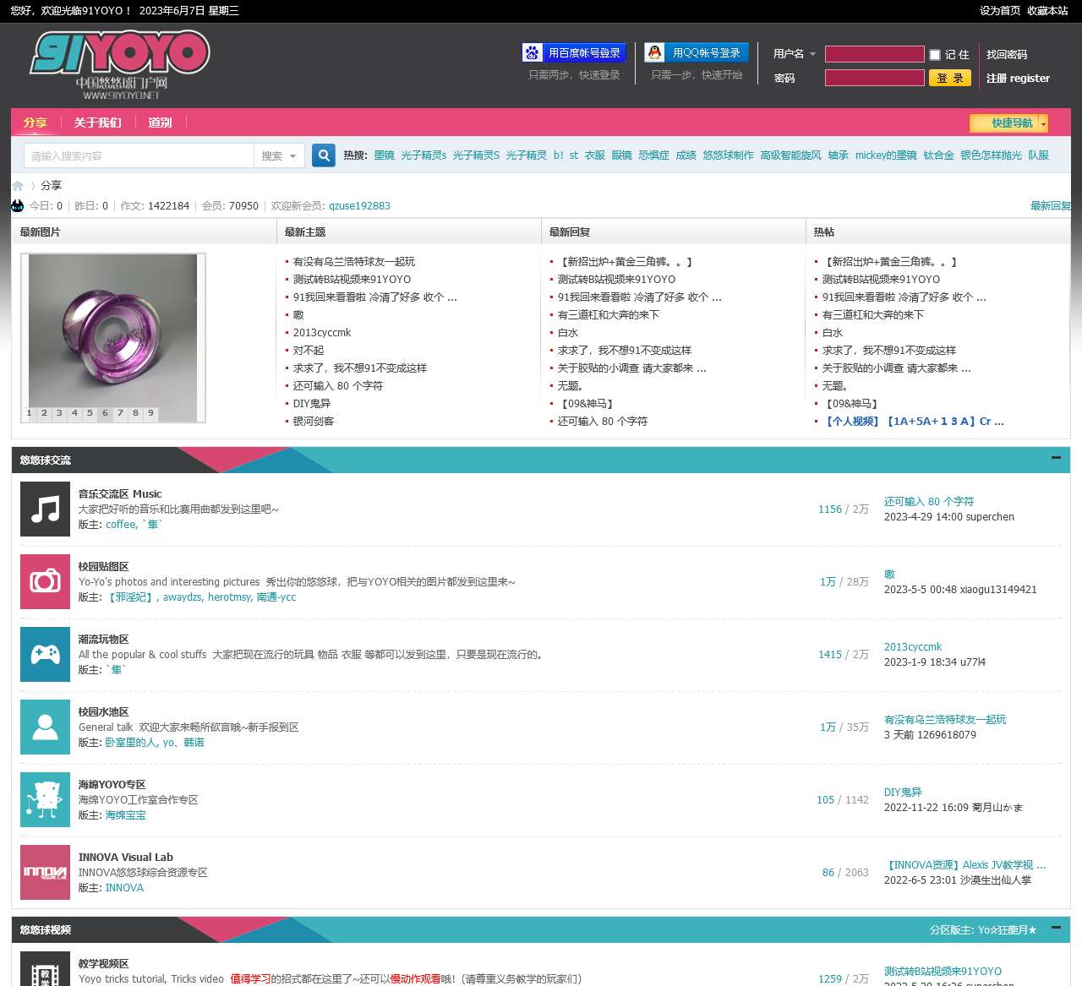The height and width of the screenshot is (986, 1082).
Task: Open the INNOVA Visual Lab logo icon
Action: point(45,872)
